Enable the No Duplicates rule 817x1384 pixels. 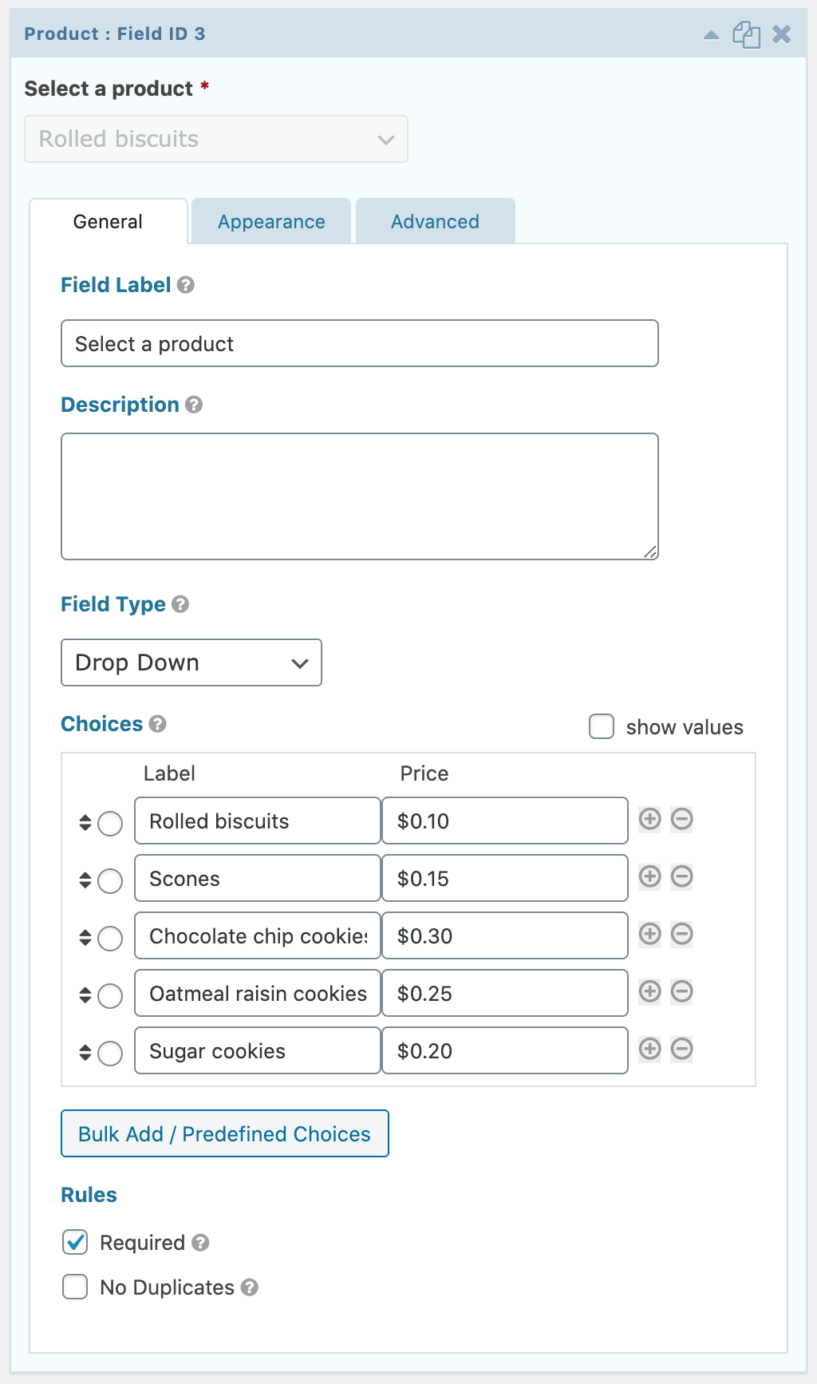(74, 1287)
